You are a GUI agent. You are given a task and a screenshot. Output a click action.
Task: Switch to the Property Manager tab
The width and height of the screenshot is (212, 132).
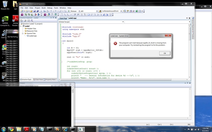pyautogui.click(x=50, y=80)
